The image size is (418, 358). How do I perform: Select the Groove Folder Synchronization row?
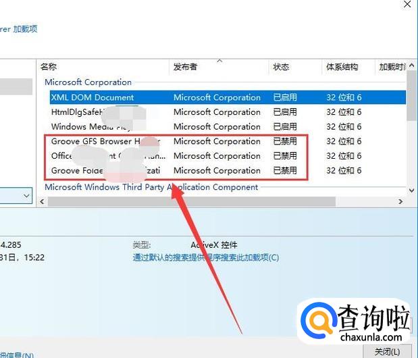(x=228, y=171)
